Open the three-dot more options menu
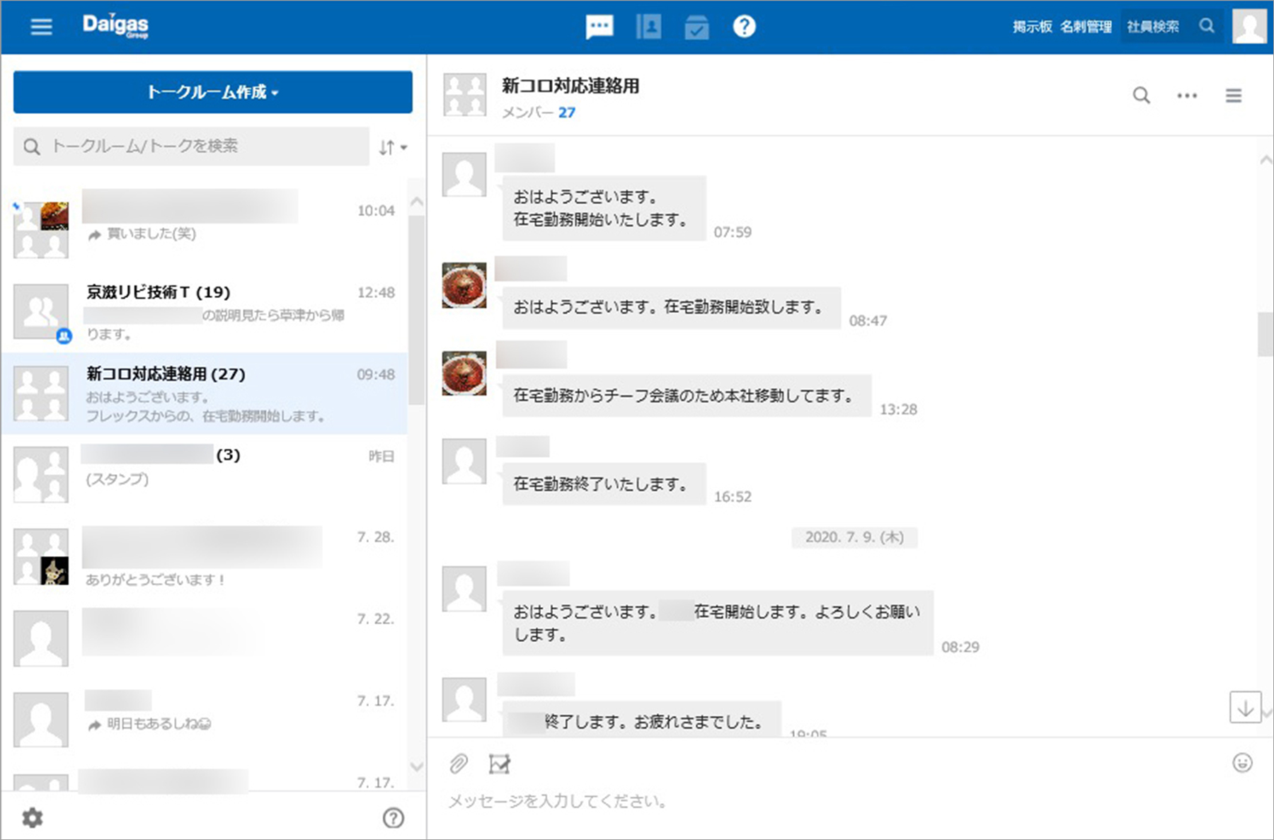Image resolution: width=1274 pixels, height=840 pixels. tap(1187, 96)
